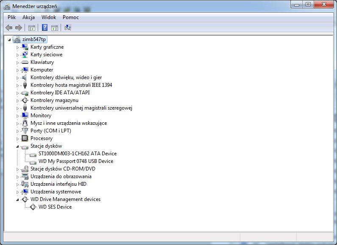Select Kontrolery hosta magistrali IEEE 1394 label
Screen dimensions: 337x245
71,85
